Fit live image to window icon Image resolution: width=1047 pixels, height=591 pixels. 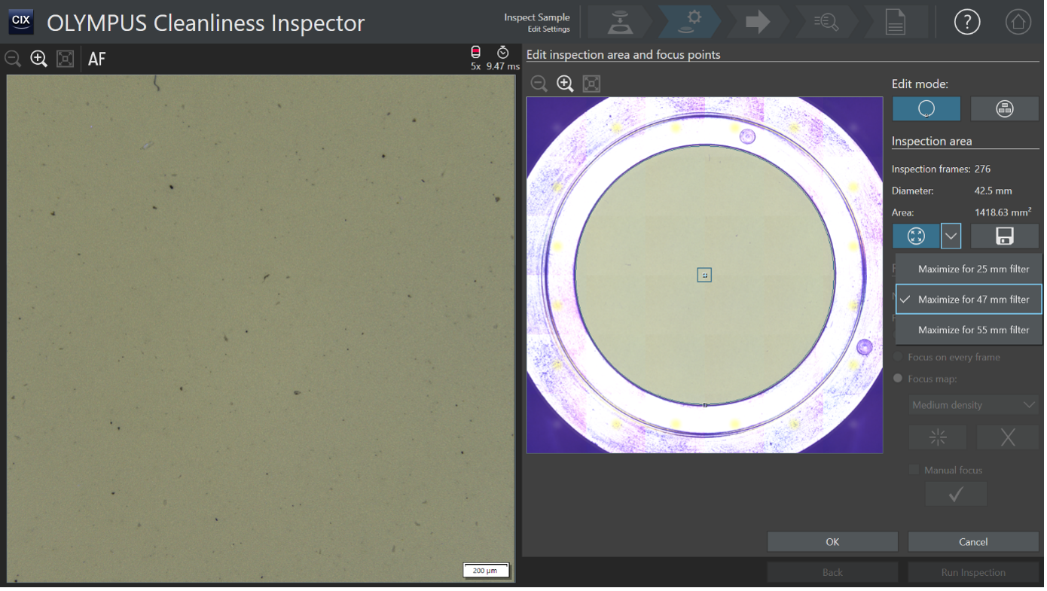tap(66, 59)
